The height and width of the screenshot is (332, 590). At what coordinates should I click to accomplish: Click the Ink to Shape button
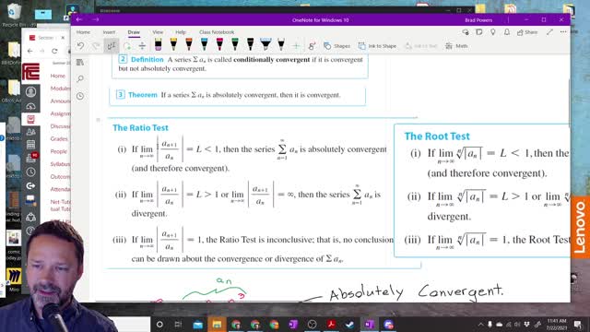pyautogui.click(x=377, y=46)
